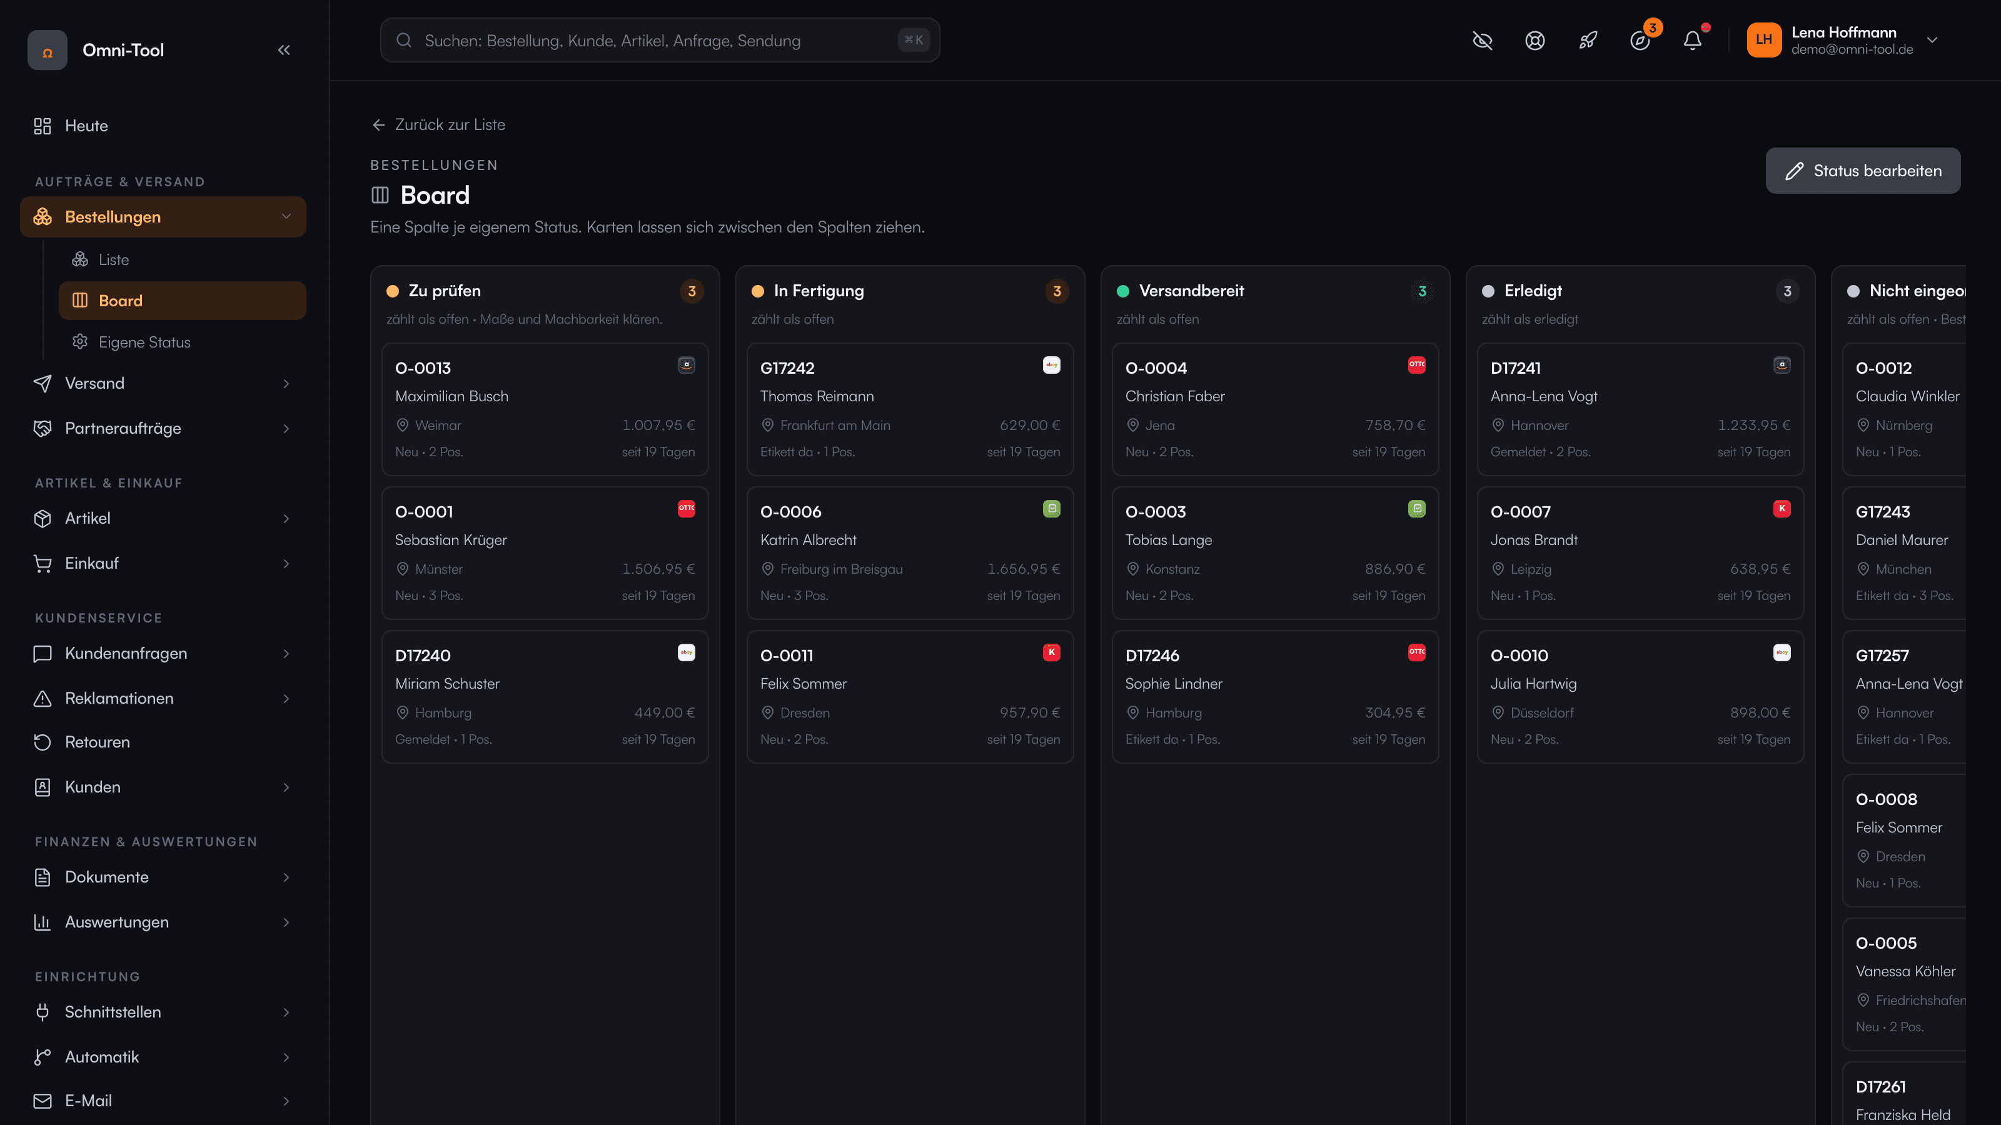Click the green Versandbereit status dot
The image size is (2001, 1125).
[x=1123, y=291]
